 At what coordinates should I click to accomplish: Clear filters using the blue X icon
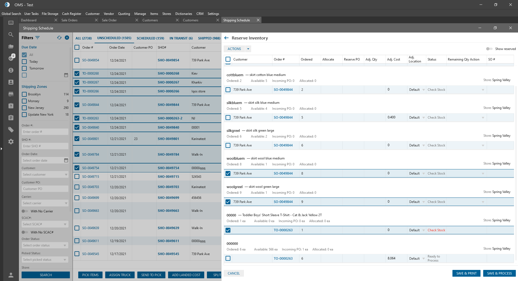[67, 38]
